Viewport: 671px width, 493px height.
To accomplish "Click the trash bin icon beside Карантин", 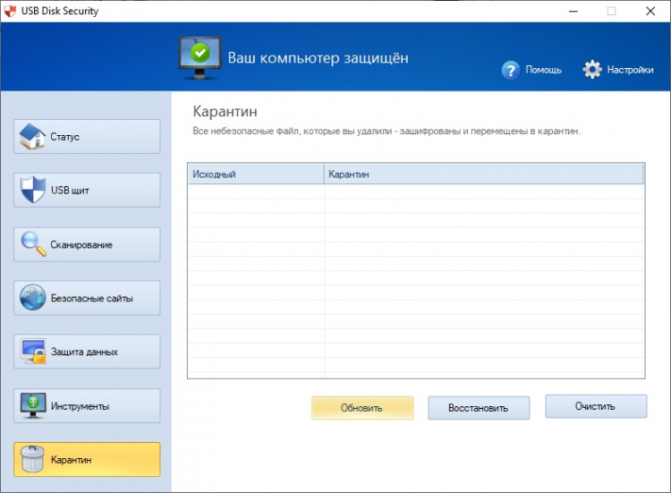I will (32, 459).
